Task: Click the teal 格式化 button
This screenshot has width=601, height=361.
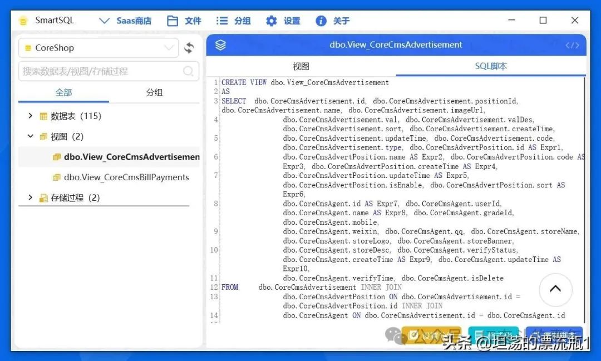Action: [x=493, y=335]
